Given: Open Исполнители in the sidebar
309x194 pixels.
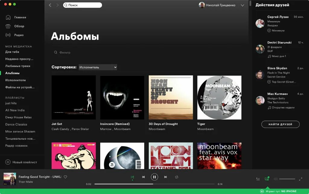Looking at the screenshot, I should pyautogui.click(x=16, y=80).
